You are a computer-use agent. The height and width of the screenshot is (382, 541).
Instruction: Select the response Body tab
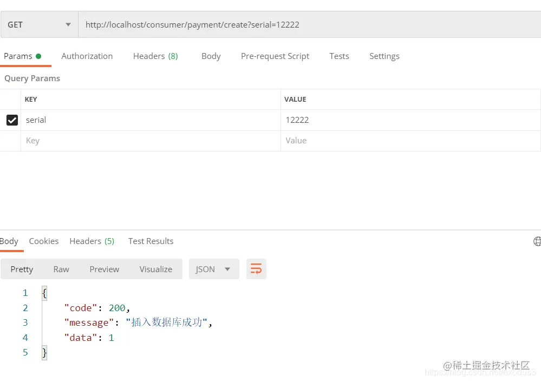pos(9,241)
